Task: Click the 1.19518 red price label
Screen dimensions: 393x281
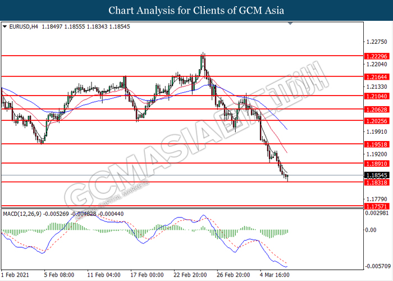Action: click(x=377, y=144)
